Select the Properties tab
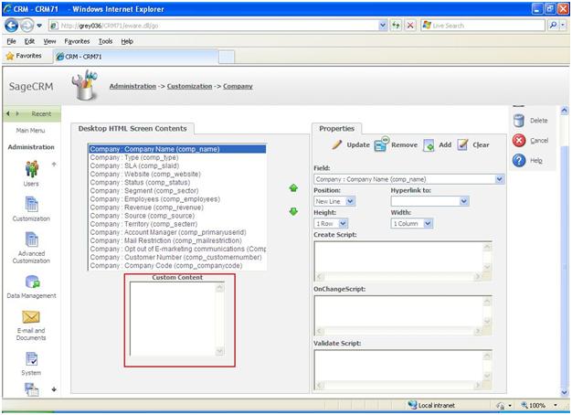Image resolution: width=572 pixels, height=415 pixels. point(336,129)
